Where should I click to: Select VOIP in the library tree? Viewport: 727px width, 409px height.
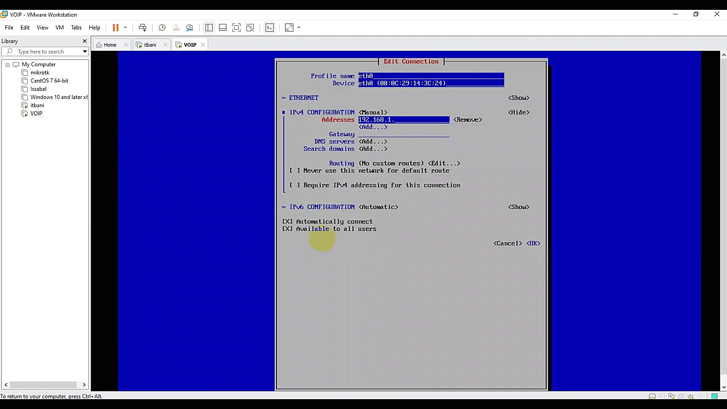(x=36, y=114)
